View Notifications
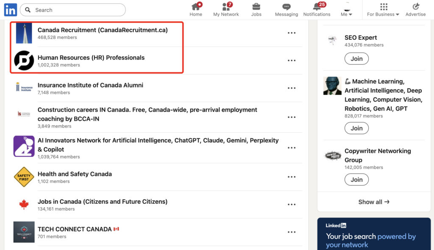 click(x=317, y=10)
